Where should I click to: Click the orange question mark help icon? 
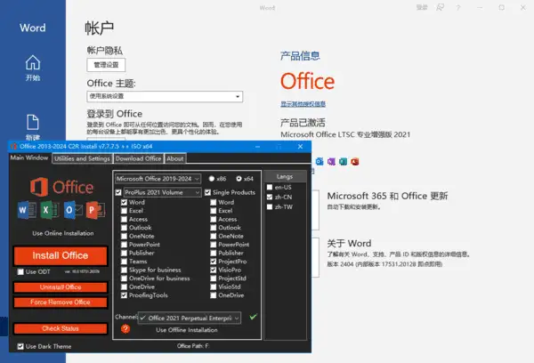coord(125,328)
